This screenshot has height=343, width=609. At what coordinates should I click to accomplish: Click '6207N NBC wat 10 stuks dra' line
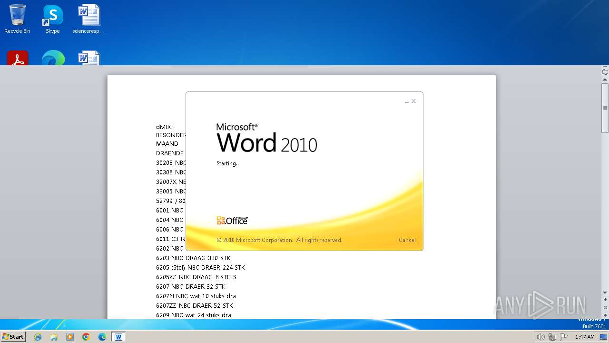click(196, 296)
